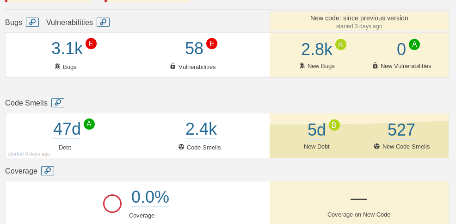Click the Coverage section heading
456x224 pixels.
pyautogui.click(x=21, y=171)
